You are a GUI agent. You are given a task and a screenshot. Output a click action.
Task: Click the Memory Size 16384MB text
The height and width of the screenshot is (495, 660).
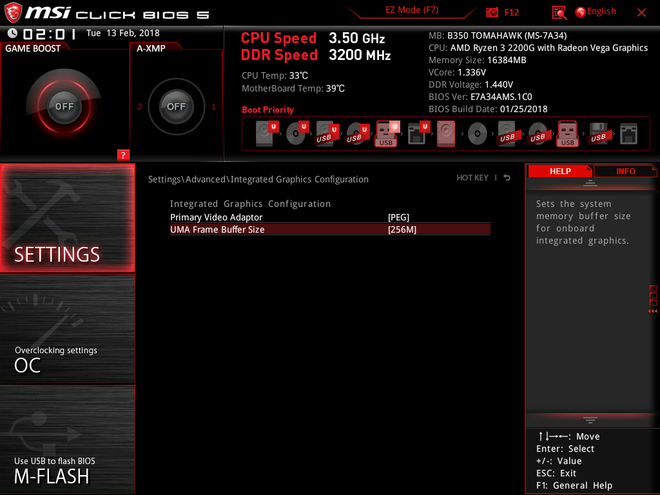pos(478,60)
